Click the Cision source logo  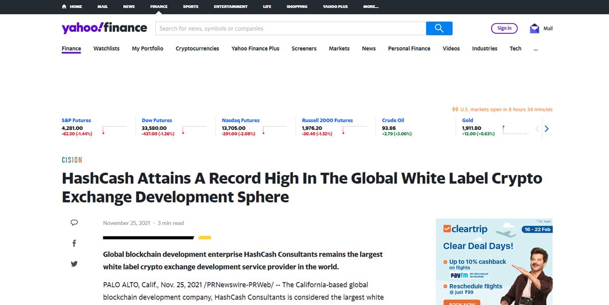[72, 160]
